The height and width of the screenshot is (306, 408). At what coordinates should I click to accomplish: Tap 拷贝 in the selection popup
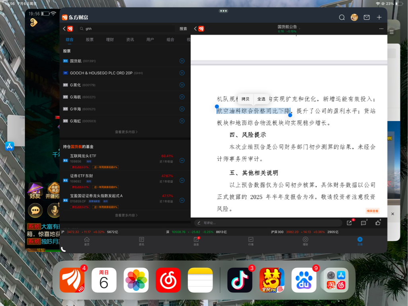[x=245, y=99]
